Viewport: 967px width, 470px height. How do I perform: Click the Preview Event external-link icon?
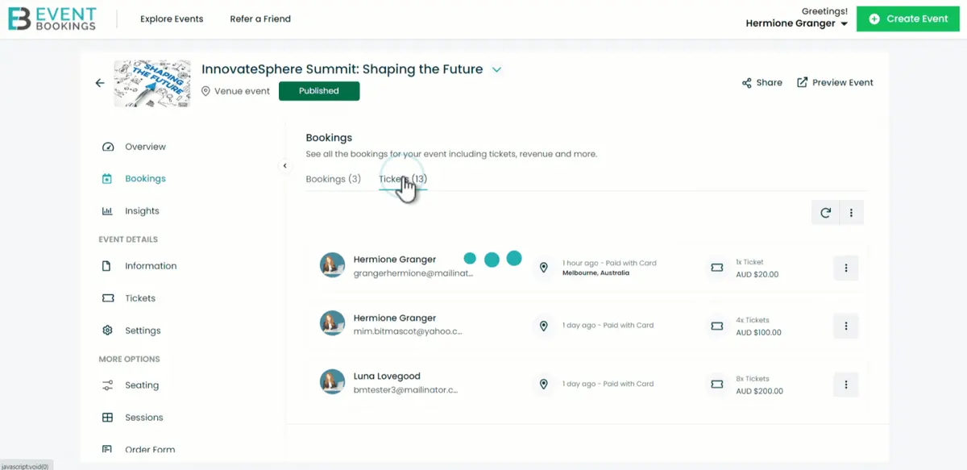[x=802, y=82]
